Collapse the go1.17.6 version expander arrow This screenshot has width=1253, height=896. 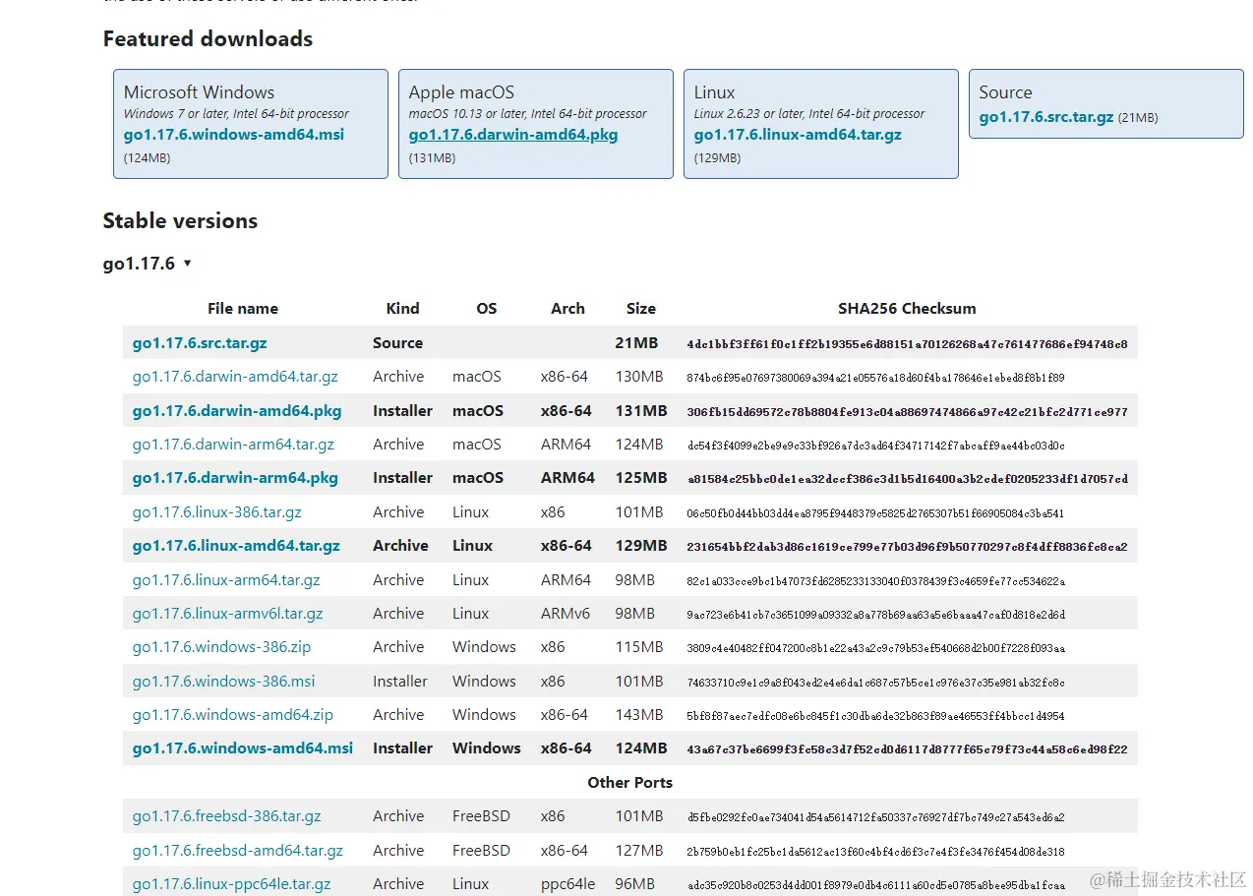[187, 264]
